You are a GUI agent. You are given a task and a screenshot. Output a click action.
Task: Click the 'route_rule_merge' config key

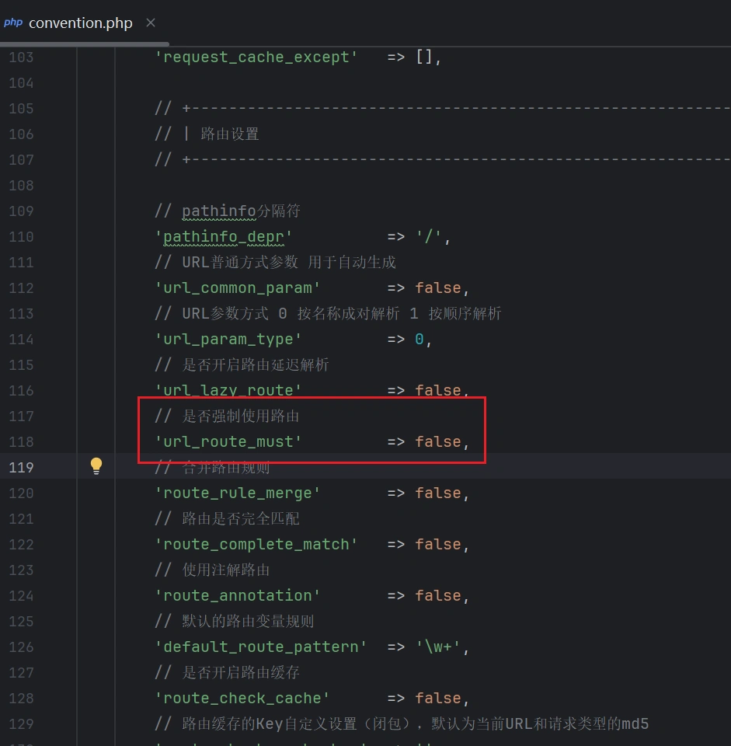tap(237, 493)
